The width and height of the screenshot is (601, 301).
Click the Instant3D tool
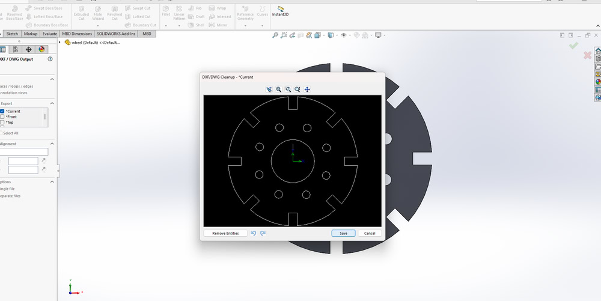pyautogui.click(x=280, y=11)
